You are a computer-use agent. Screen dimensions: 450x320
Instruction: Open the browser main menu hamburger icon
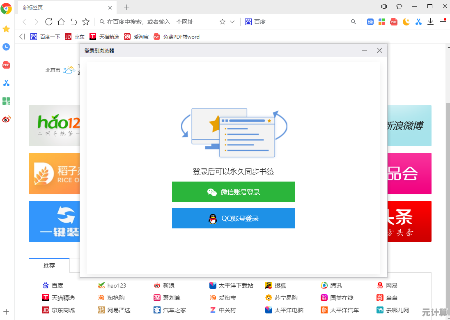click(x=443, y=22)
